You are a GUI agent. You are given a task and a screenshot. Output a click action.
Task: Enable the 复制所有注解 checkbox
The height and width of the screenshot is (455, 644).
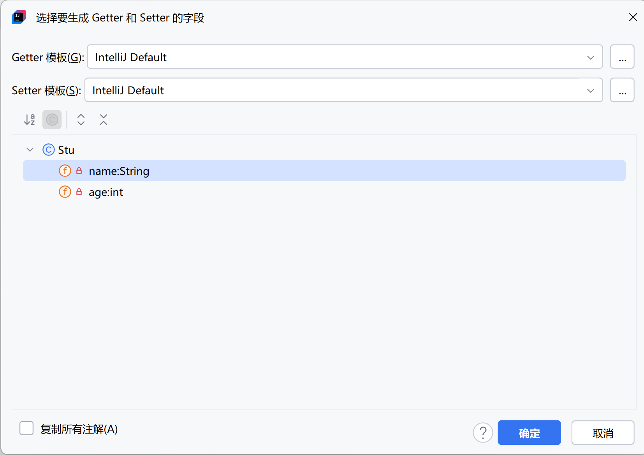click(26, 429)
